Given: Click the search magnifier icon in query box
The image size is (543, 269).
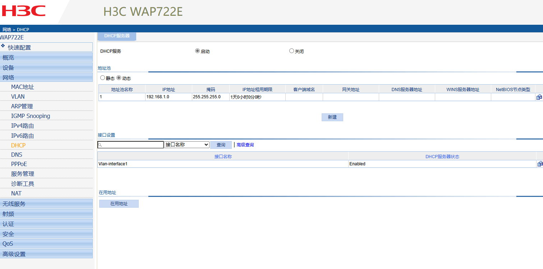Looking at the screenshot, I should (x=100, y=145).
